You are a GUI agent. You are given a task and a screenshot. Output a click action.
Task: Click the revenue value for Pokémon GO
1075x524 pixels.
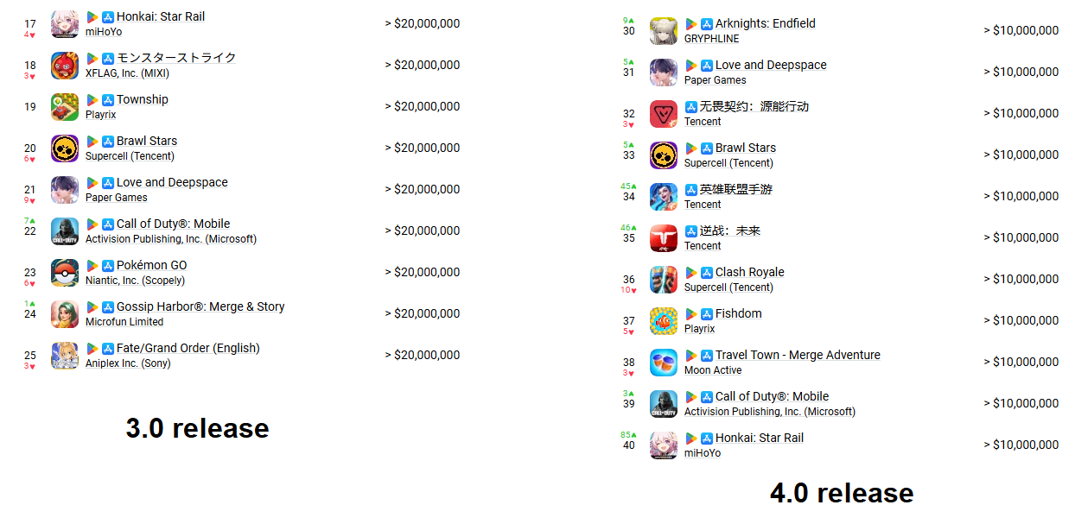[423, 273]
